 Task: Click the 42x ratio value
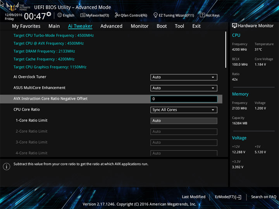click(235, 79)
